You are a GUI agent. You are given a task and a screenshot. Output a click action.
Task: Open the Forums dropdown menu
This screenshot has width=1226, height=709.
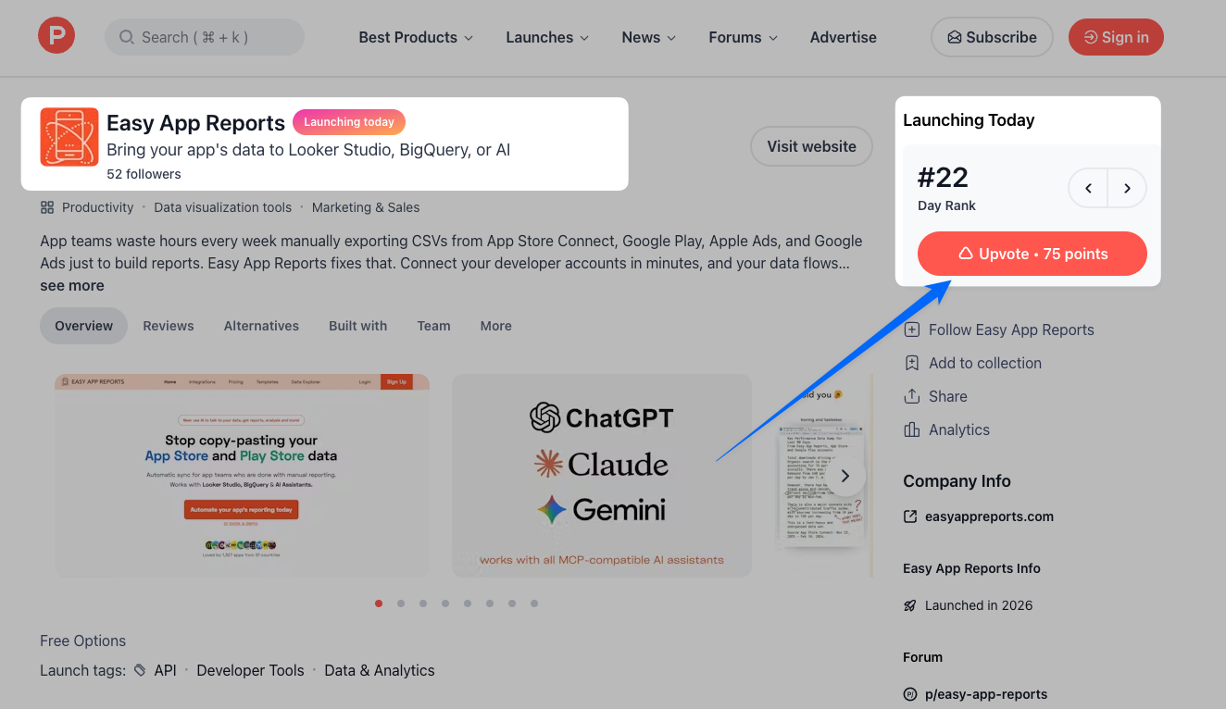tap(743, 37)
